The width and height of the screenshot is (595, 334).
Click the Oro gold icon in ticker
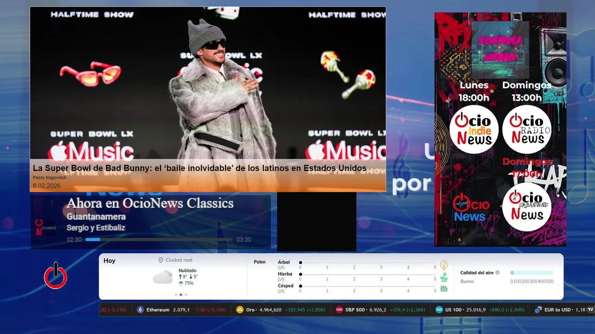(240, 310)
